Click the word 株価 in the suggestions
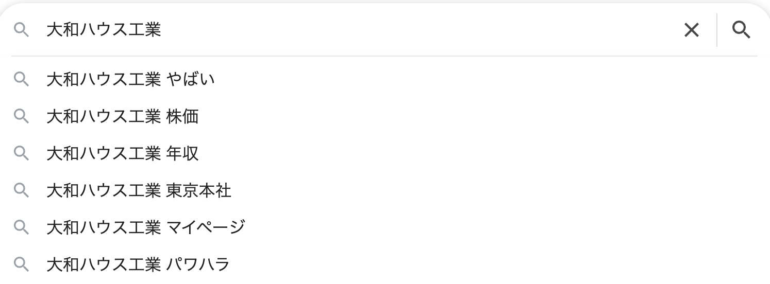The image size is (770, 284). 182,116
